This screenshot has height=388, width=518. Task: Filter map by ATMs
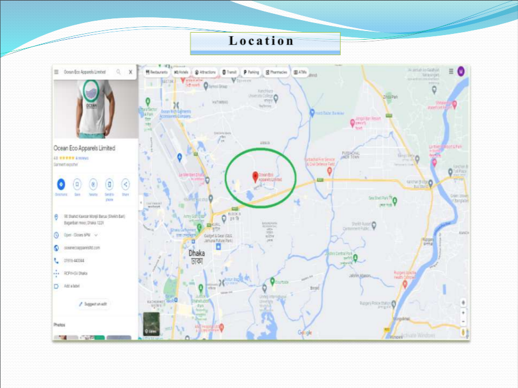(300, 72)
